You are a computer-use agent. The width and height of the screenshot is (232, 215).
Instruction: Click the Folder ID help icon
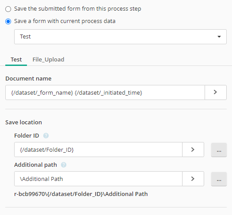(46, 136)
